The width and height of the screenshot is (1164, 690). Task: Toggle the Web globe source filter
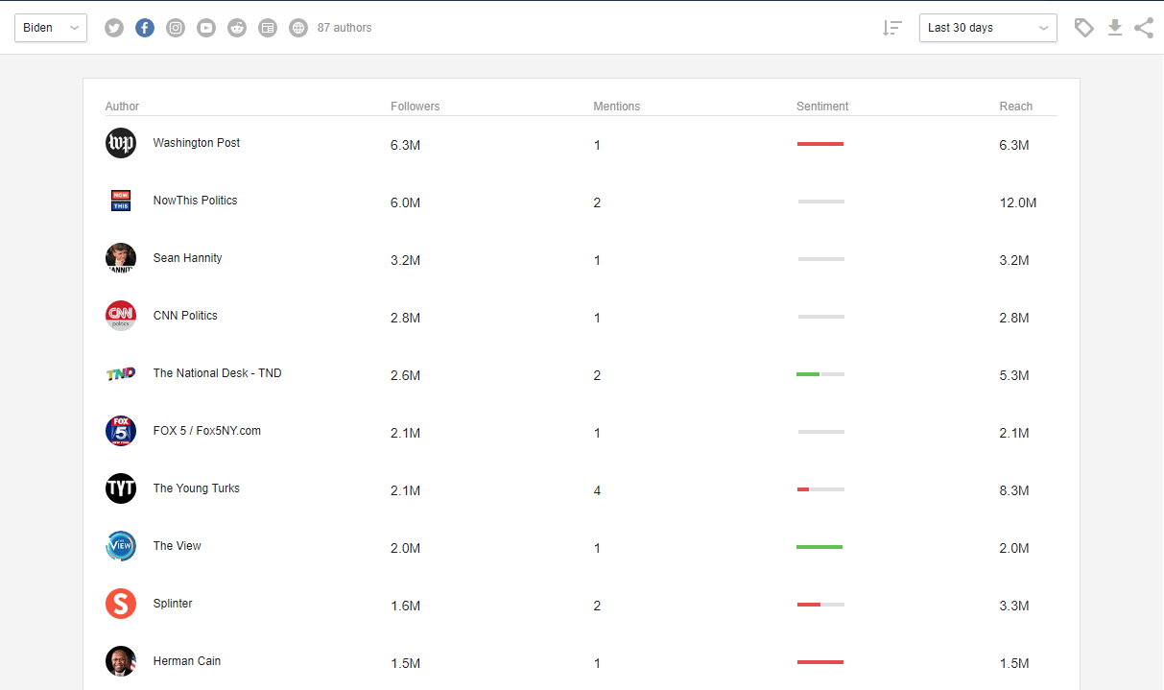tap(298, 28)
